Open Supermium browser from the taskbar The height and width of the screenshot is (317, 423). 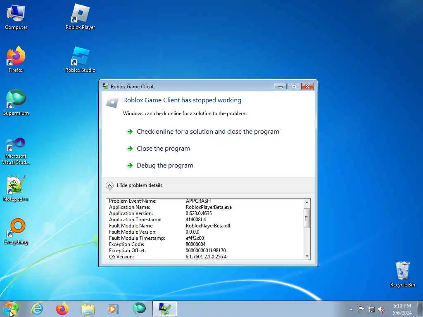click(139, 309)
